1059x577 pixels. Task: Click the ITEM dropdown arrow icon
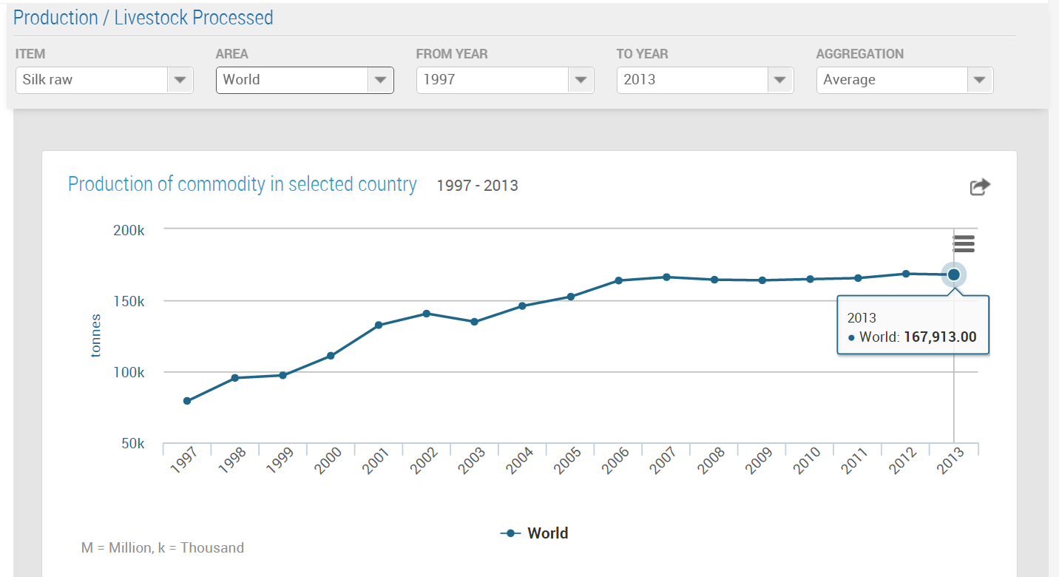click(x=180, y=80)
